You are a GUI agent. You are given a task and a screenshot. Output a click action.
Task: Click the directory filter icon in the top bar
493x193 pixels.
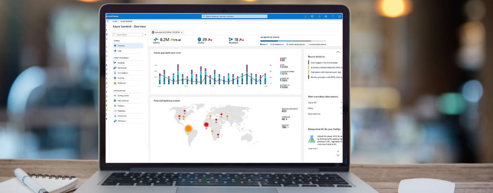(x=312, y=16)
